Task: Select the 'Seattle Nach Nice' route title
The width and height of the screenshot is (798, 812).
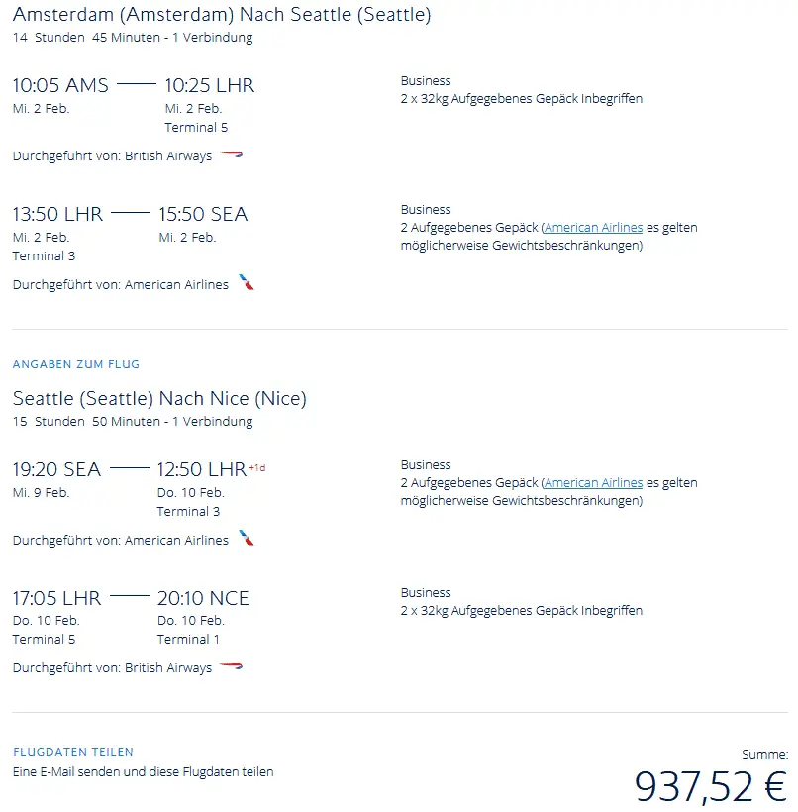Action: [159, 399]
